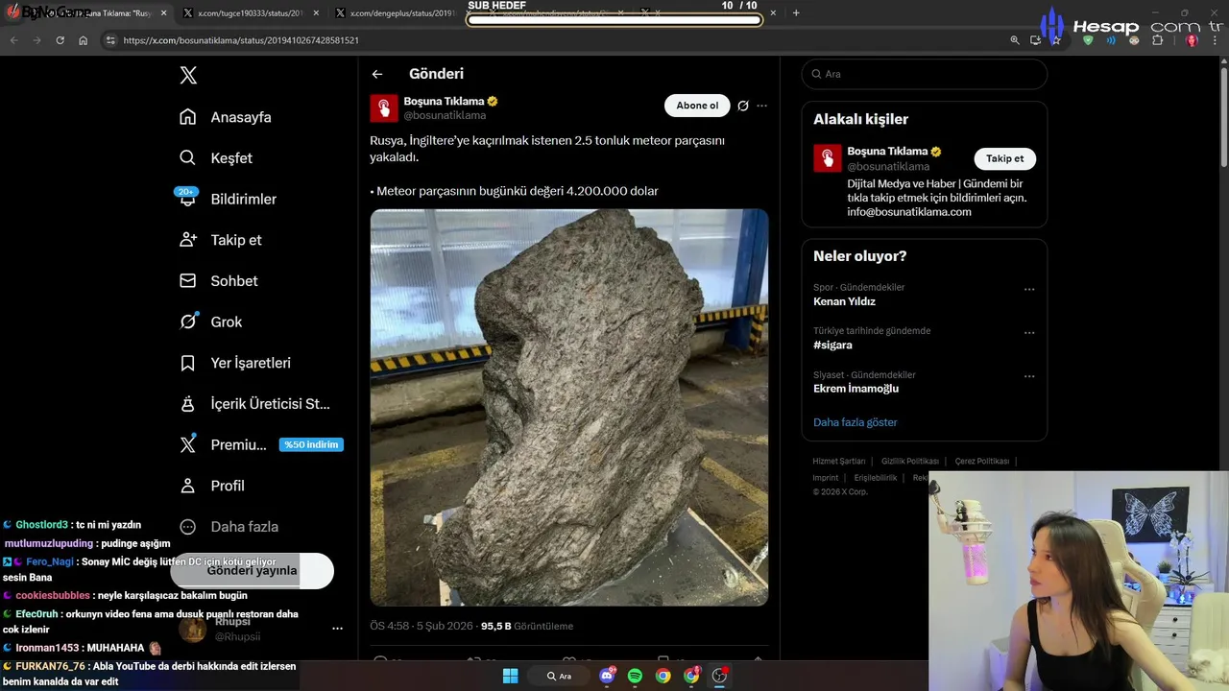Open Anasayfa home page
This screenshot has height=691, width=1229.
226,117
